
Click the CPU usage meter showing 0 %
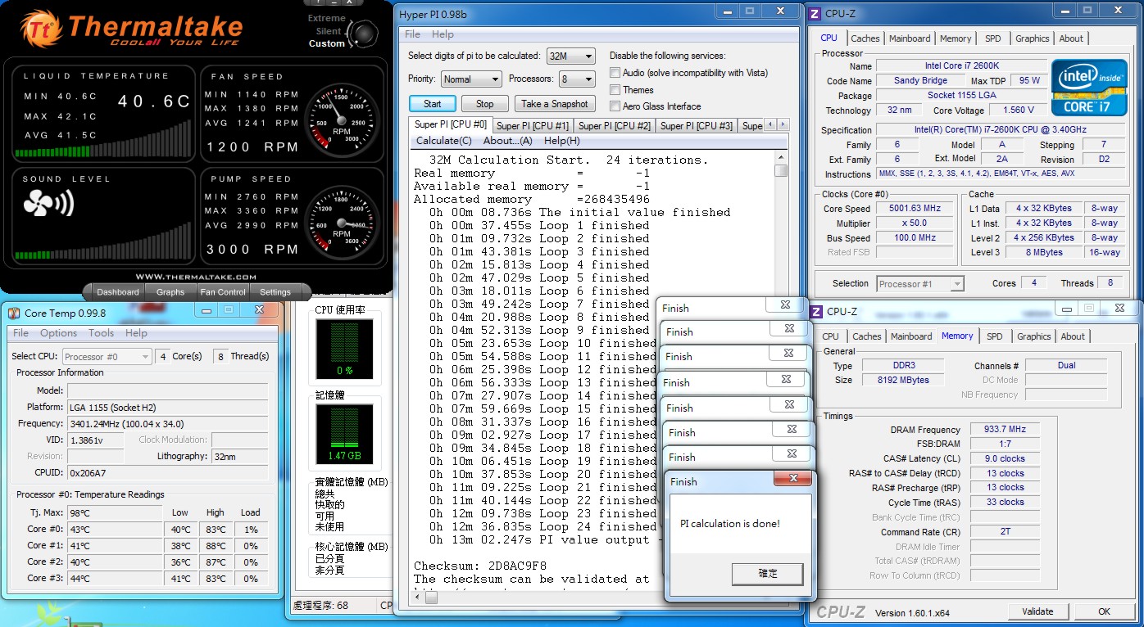click(344, 349)
